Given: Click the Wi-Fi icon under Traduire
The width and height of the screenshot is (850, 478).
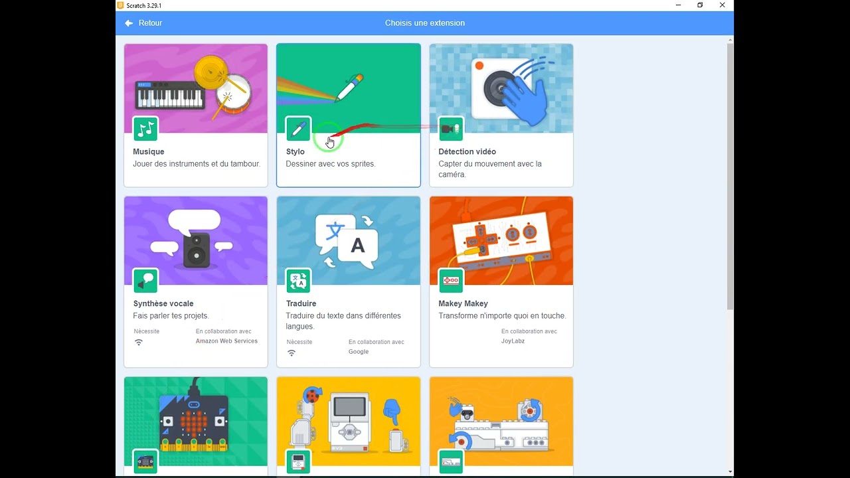Looking at the screenshot, I should coord(292,353).
